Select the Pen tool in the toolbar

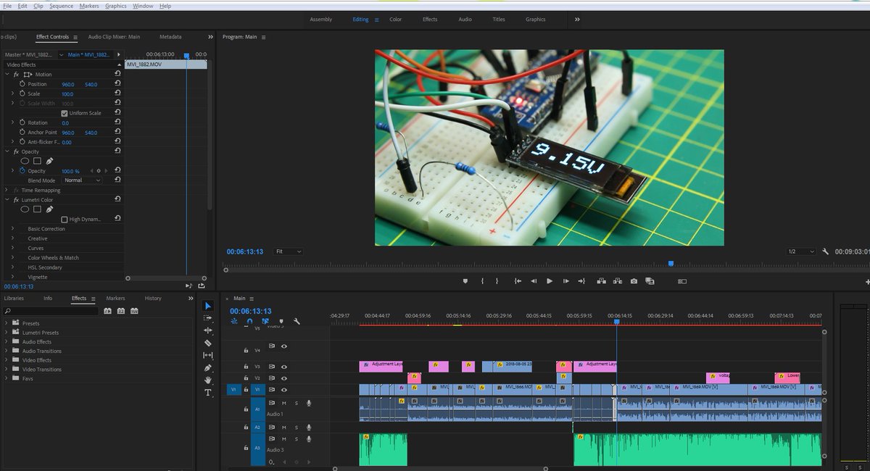208,368
